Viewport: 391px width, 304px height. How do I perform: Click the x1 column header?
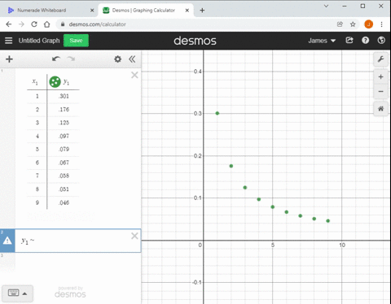pyautogui.click(x=35, y=81)
